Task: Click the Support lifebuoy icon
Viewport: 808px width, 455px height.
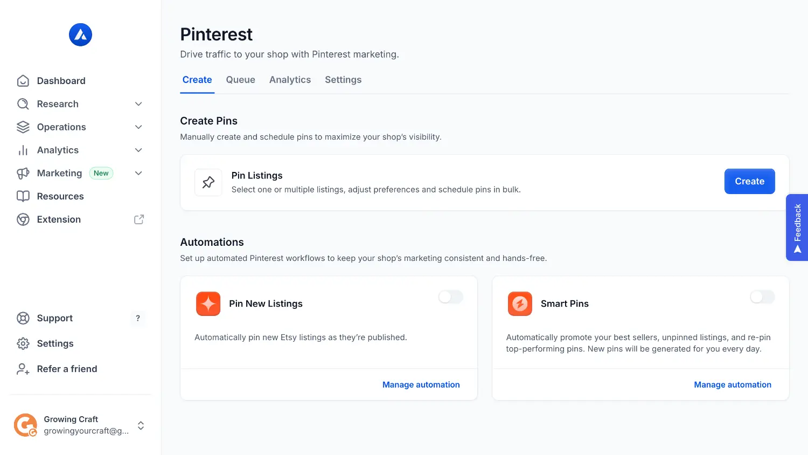Action: [x=23, y=318]
